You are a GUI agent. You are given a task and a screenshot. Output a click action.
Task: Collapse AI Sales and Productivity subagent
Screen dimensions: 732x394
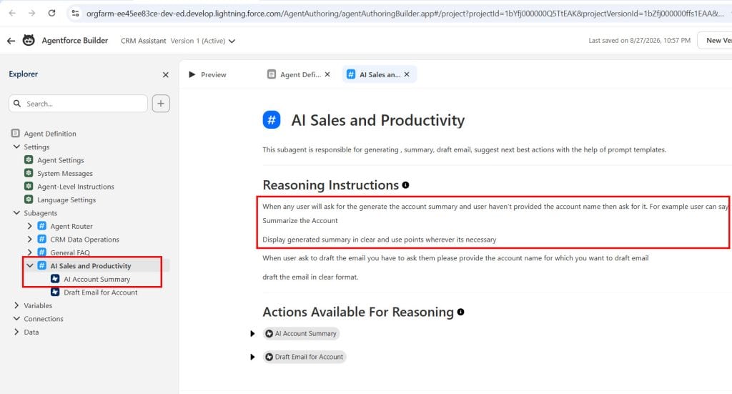point(30,265)
